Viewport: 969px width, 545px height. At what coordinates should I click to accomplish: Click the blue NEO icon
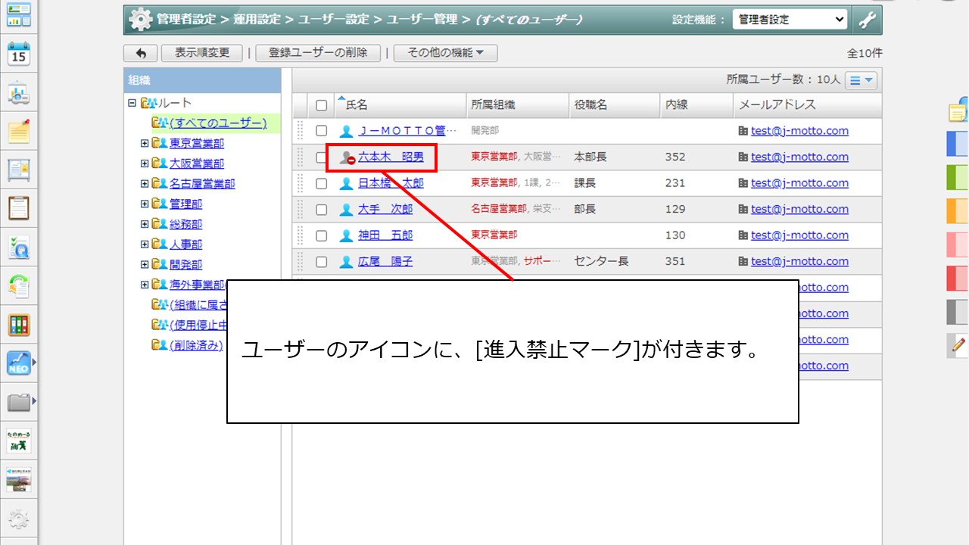coord(18,363)
